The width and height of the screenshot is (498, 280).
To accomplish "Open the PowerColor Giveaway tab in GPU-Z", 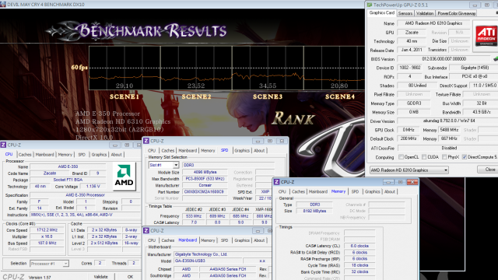I will click(457, 13).
